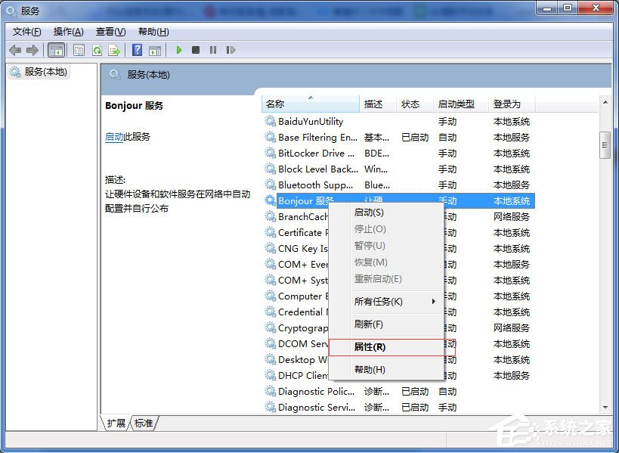Toggle the console tree pane visibility
619x453 pixels.
tap(56, 50)
